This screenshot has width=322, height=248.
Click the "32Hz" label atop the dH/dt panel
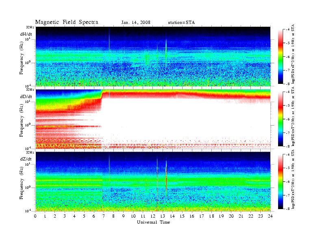30,27
